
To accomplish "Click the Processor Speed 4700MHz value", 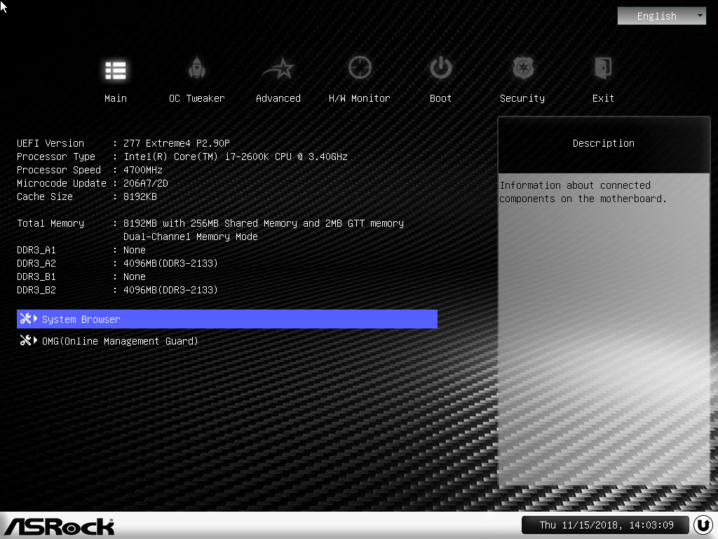I will 143,170.
